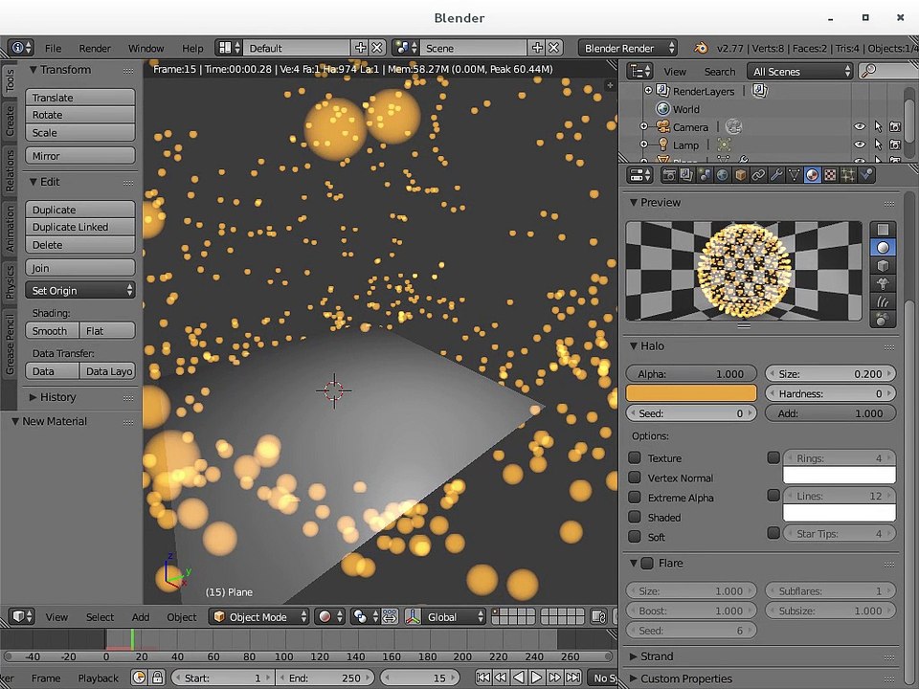Click the 3D View editor type icon
The width and height of the screenshot is (919, 689).
tap(22, 616)
